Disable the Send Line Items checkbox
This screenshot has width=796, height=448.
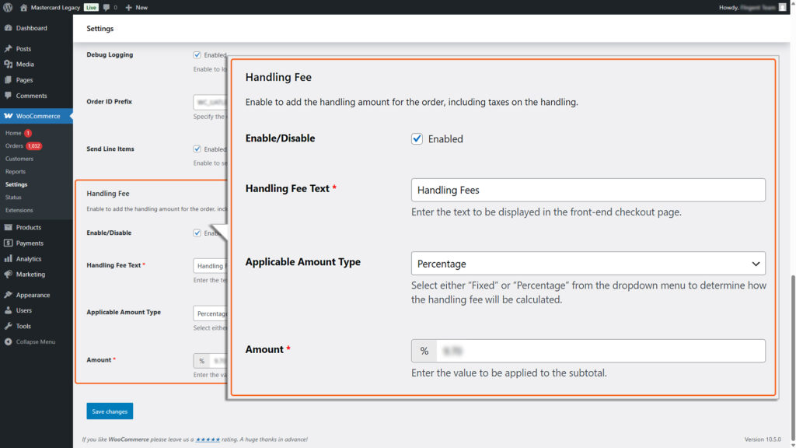click(197, 148)
